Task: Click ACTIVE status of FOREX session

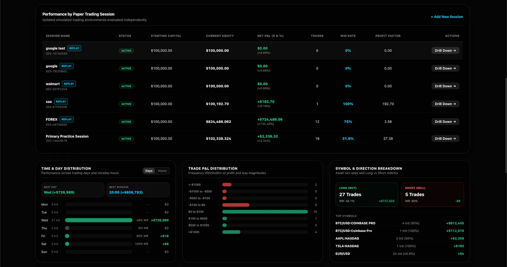Action: pyautogui.click(x=126, y=122)
